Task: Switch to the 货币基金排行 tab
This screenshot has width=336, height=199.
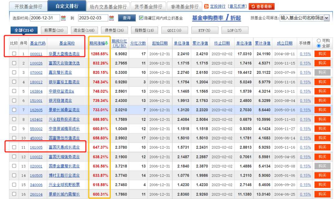Action: tap(148, 7)
